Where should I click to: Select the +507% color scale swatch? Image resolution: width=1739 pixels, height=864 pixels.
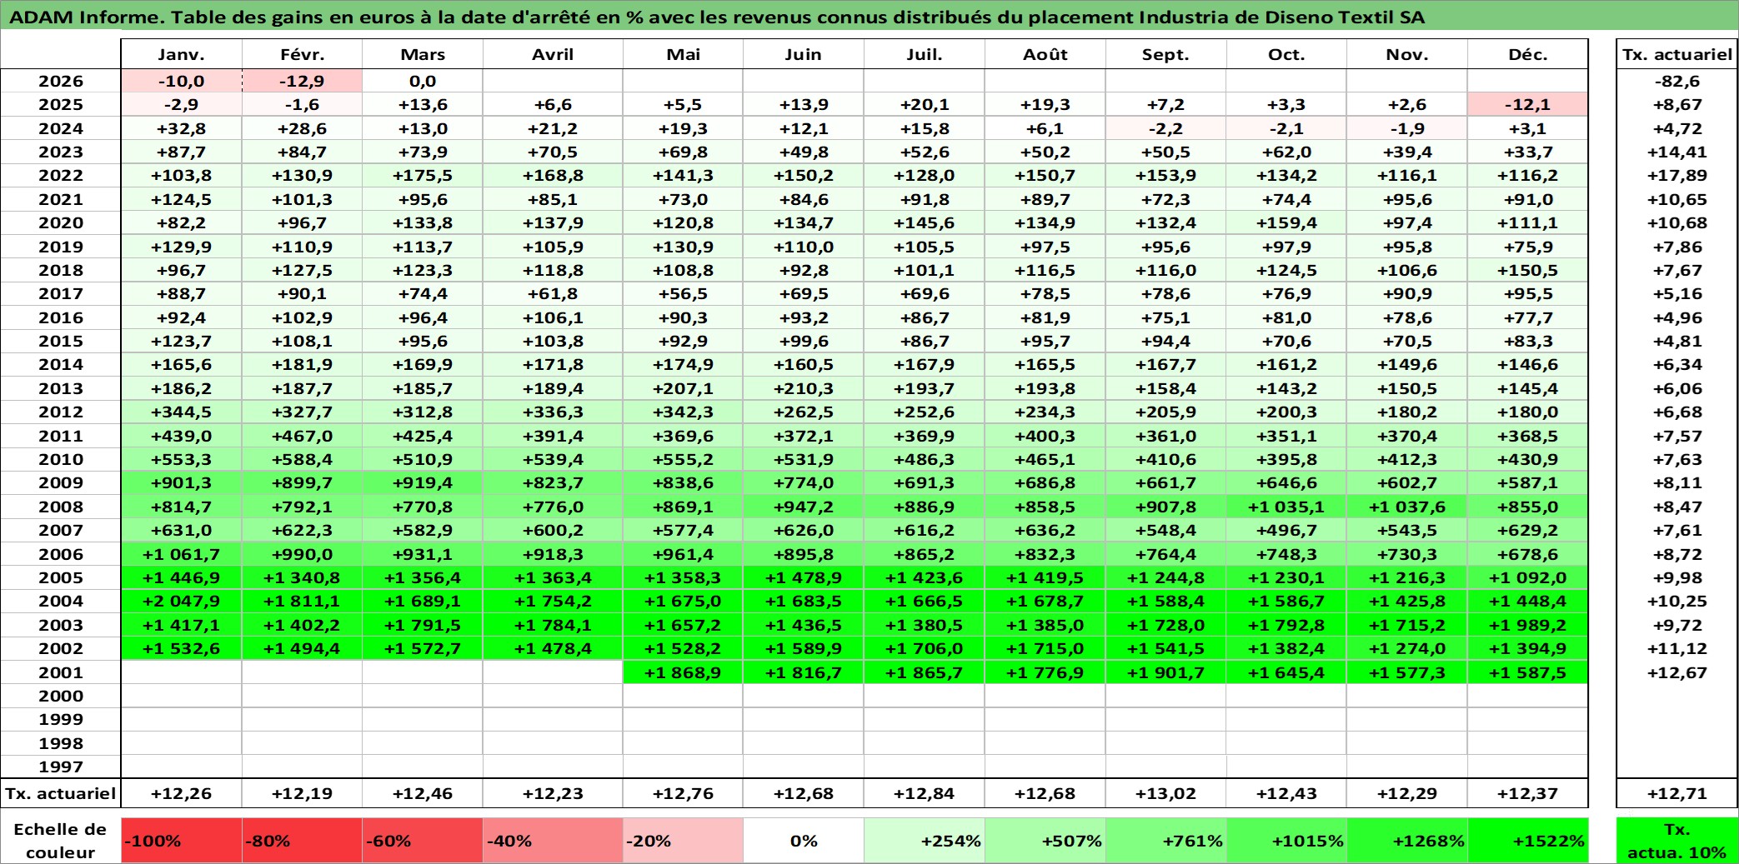pos(1045,841)
